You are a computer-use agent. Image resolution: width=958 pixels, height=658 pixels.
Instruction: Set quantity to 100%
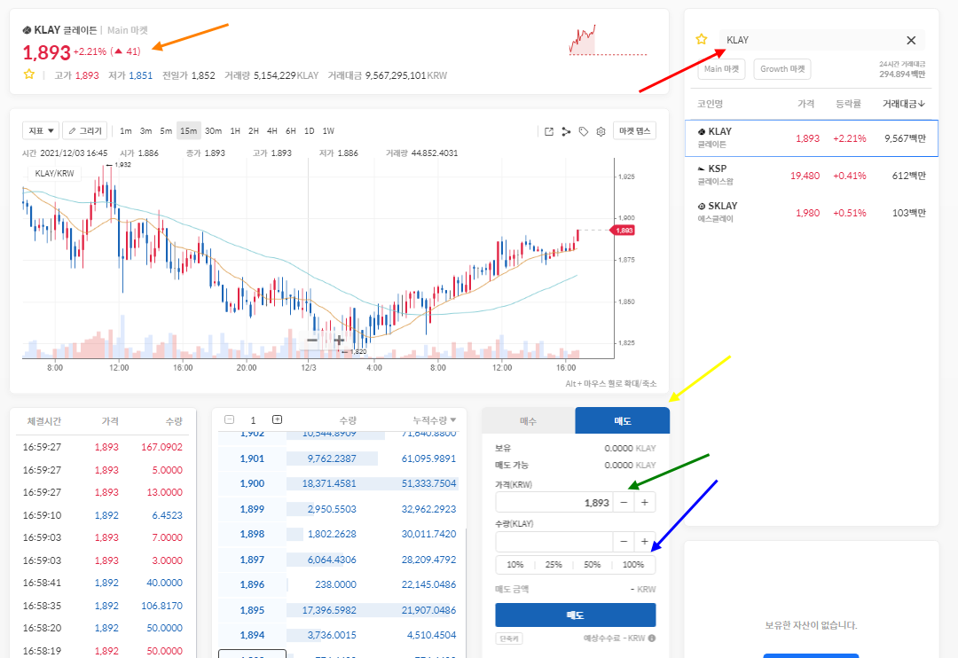coord(633,565)
